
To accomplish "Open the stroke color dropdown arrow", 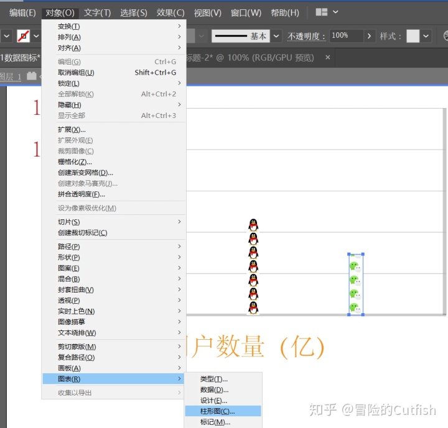I will [36, 36].
